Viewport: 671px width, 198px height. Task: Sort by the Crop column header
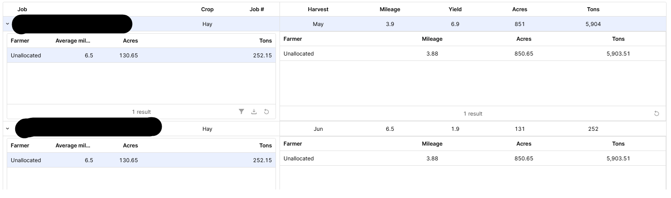tap(207, 9)
